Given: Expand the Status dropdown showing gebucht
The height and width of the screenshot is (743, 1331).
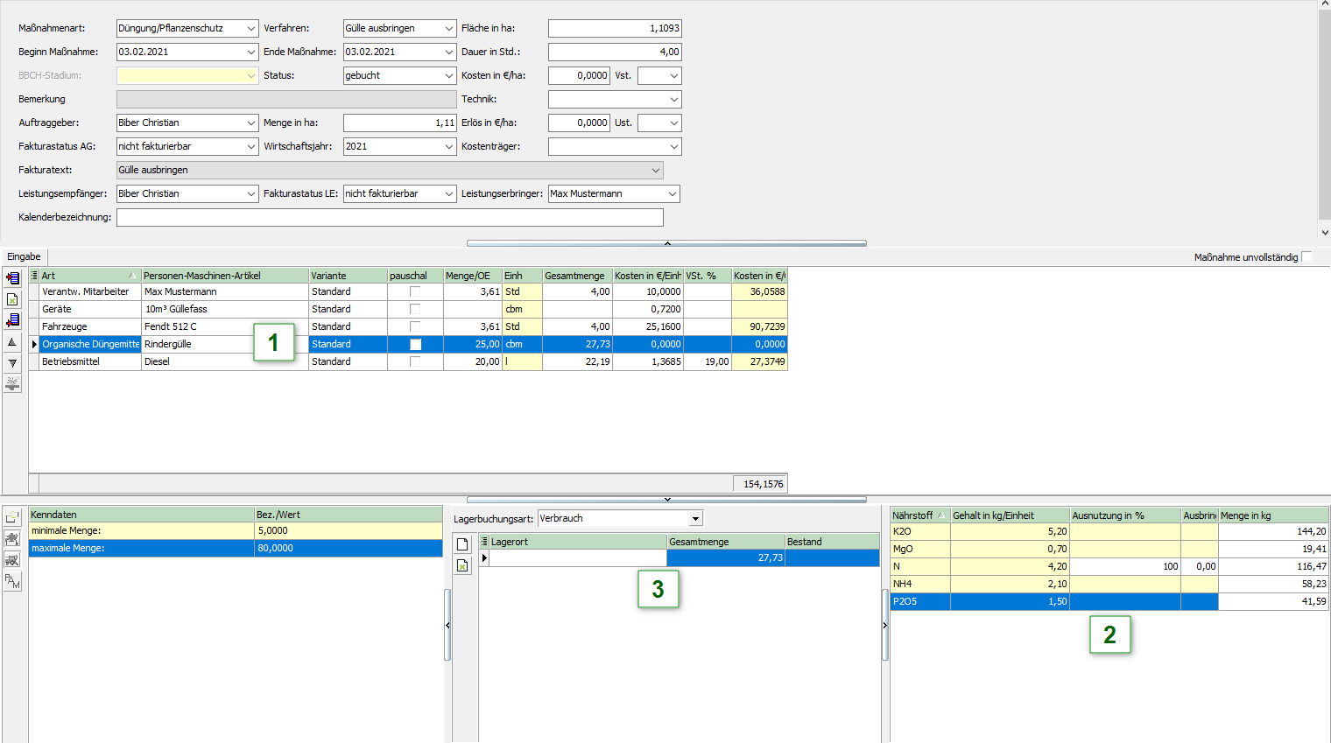Looking at the screenshot, I should (x=448, y=75).
